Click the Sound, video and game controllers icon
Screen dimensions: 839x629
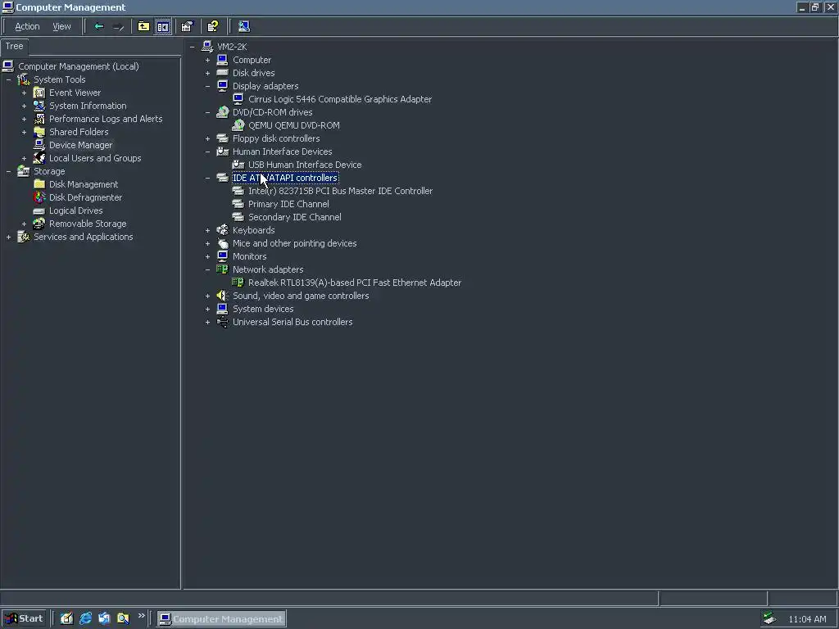click(x=223, y=296)
